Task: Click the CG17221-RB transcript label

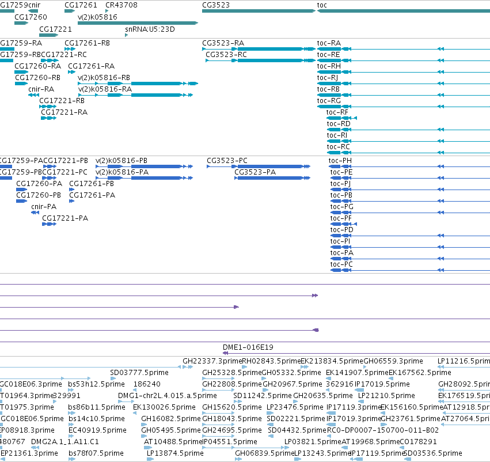Action: [62, 100]
